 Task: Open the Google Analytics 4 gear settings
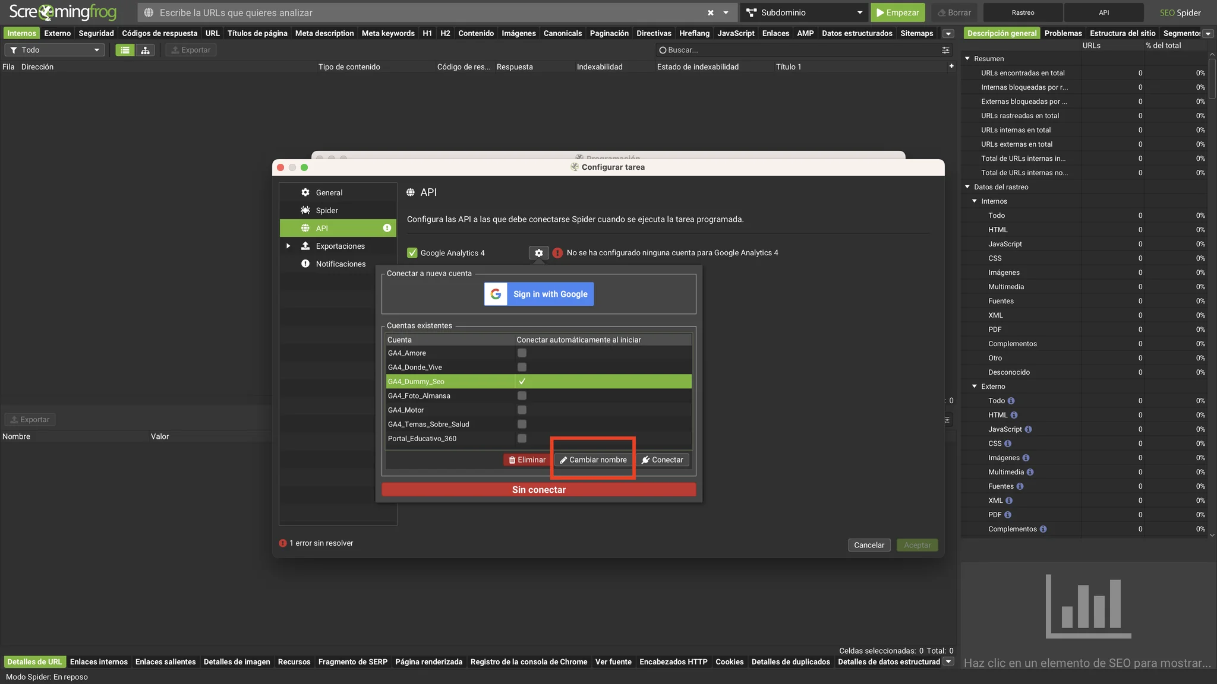(538, 253)
